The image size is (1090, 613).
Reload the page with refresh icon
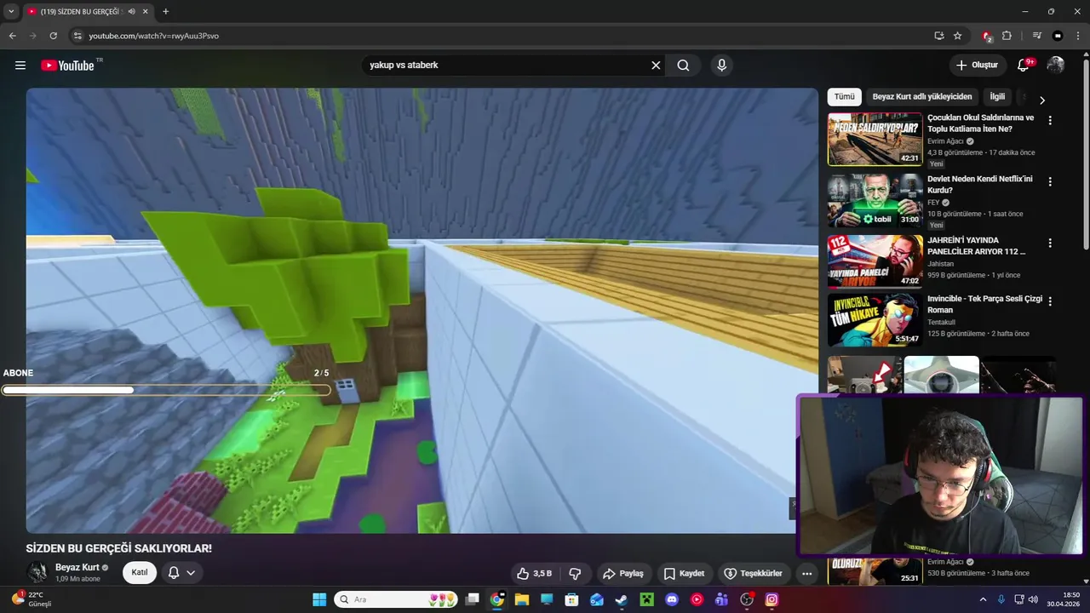click(53, 36)
